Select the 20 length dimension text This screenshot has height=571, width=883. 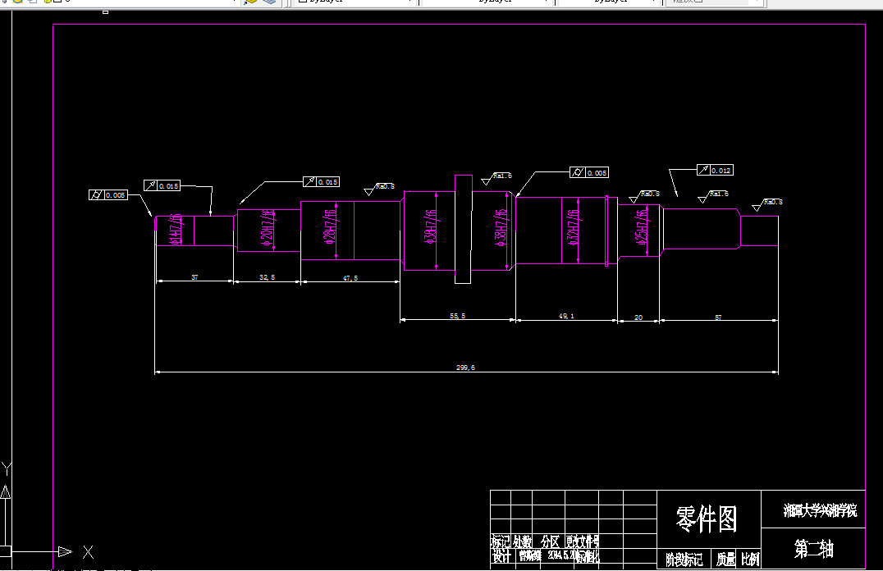pos(638,317)
